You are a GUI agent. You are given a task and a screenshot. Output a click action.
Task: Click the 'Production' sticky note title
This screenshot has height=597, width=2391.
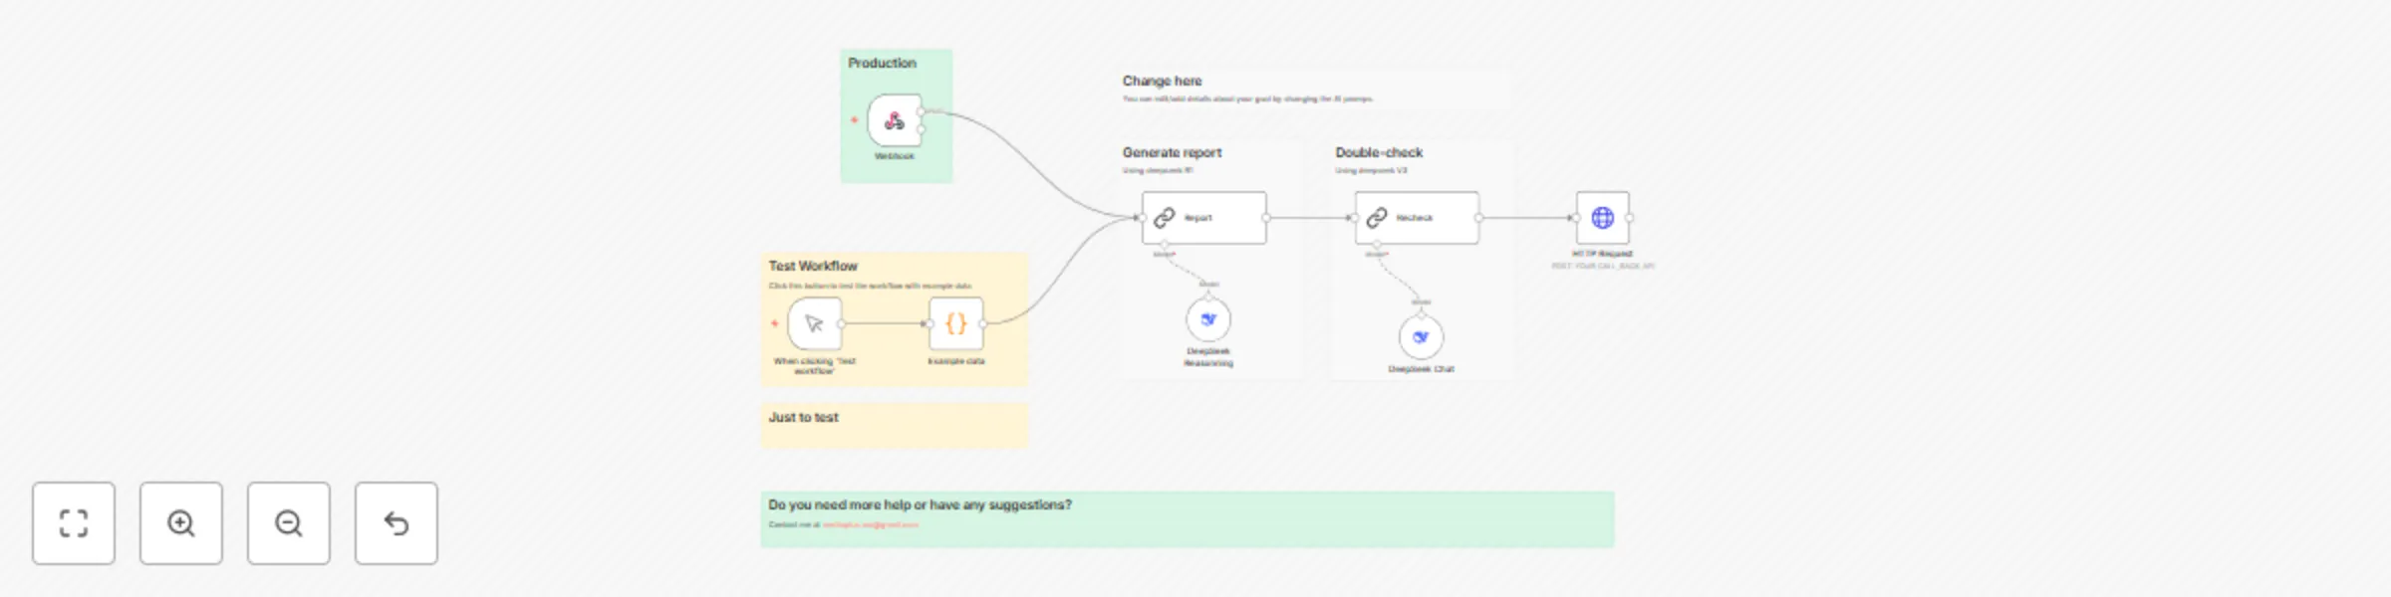[882, 63]
